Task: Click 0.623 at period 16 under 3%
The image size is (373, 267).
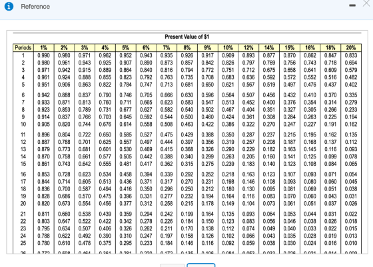Action: 85,174
